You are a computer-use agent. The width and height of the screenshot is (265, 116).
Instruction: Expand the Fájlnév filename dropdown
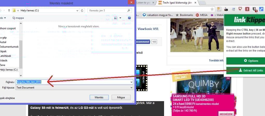pyautogui.click(x=132, y=82)
